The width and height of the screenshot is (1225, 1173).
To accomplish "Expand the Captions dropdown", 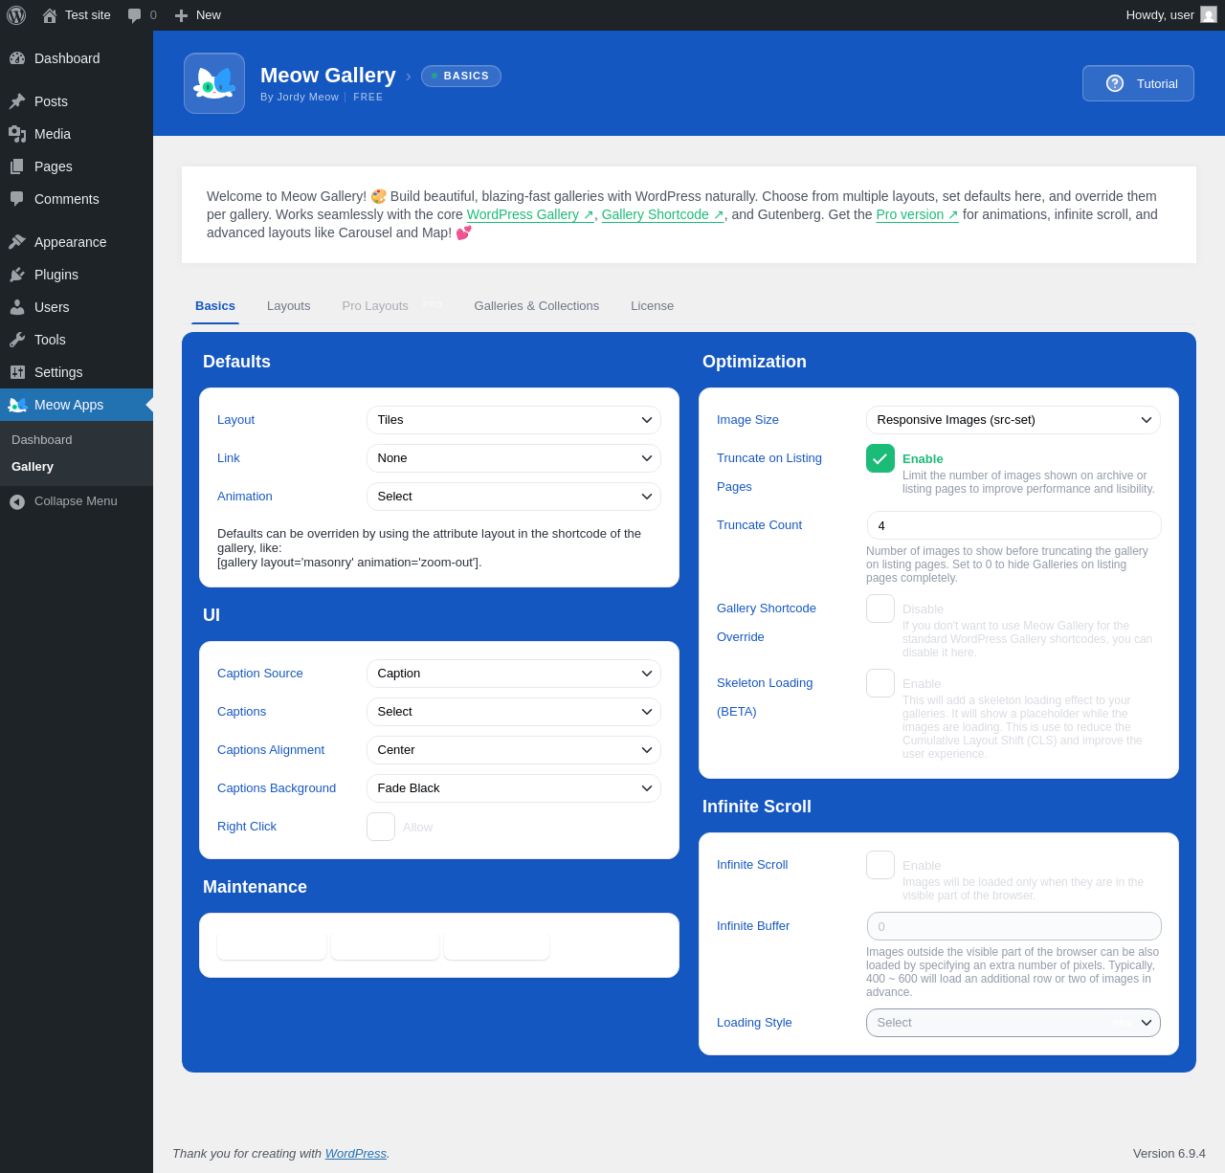I will click(x=514, y=712).
